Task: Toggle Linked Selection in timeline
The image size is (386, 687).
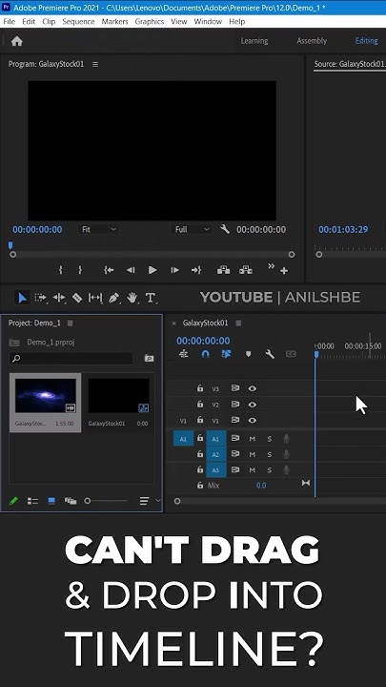Action: (x=226, y=354)
